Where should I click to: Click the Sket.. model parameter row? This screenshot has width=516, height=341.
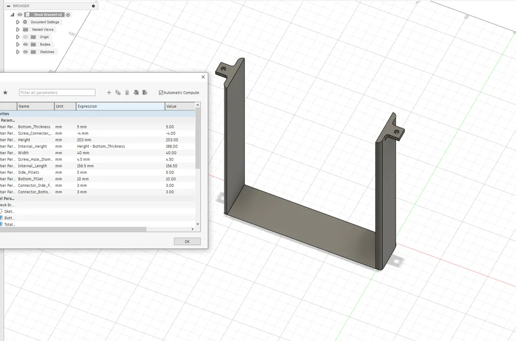(98, 212)
